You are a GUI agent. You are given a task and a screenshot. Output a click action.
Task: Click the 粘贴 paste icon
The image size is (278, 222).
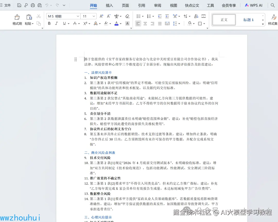29,17
